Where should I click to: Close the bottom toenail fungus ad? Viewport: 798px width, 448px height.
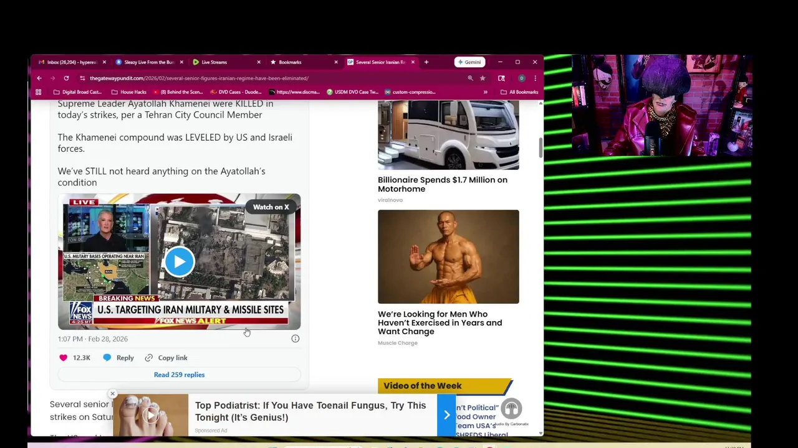coord(112,394)
